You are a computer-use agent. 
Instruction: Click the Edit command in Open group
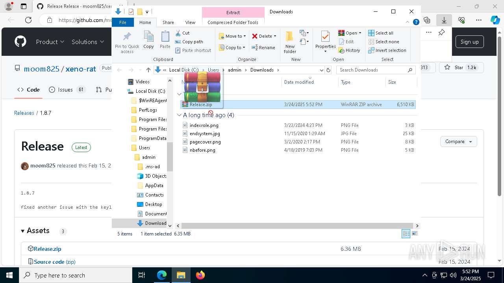click(346, 42)
